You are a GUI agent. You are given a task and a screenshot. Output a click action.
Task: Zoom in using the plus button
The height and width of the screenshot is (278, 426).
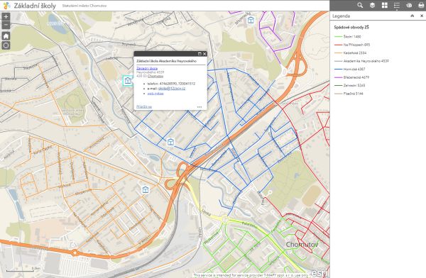coord(6,16)
